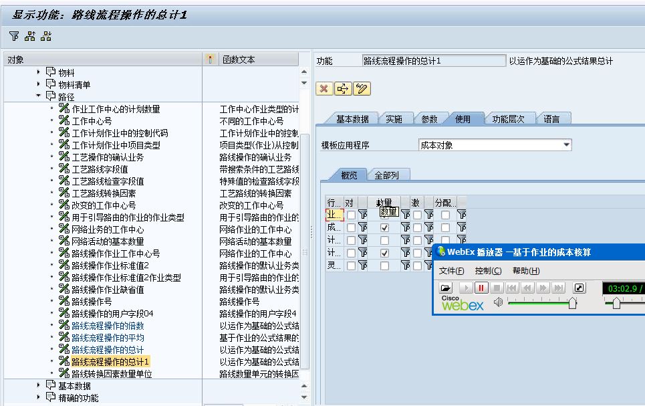This screenshot has height=406, width=645.
Task: Click the filter funnel icon in top toolbar
Action: [x=14, y=36]
